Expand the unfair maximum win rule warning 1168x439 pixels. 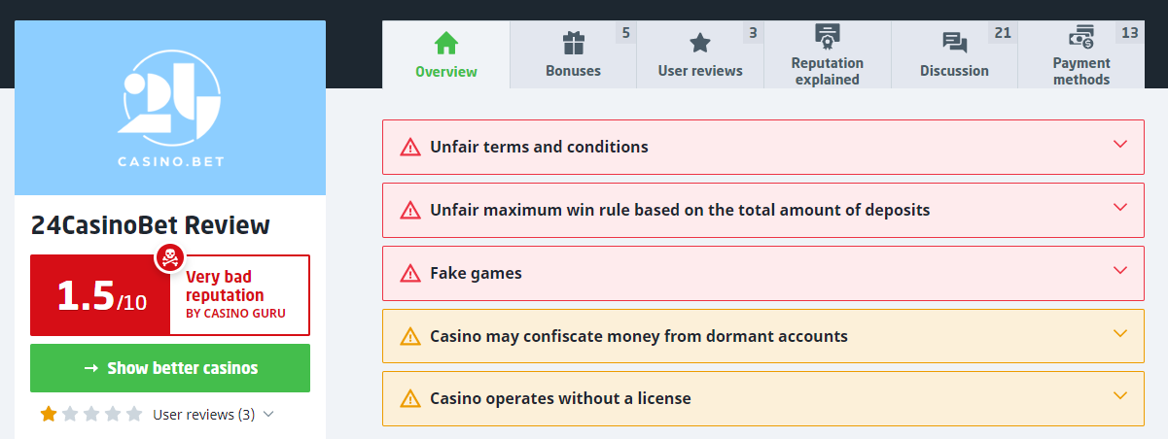coord(763,210)
